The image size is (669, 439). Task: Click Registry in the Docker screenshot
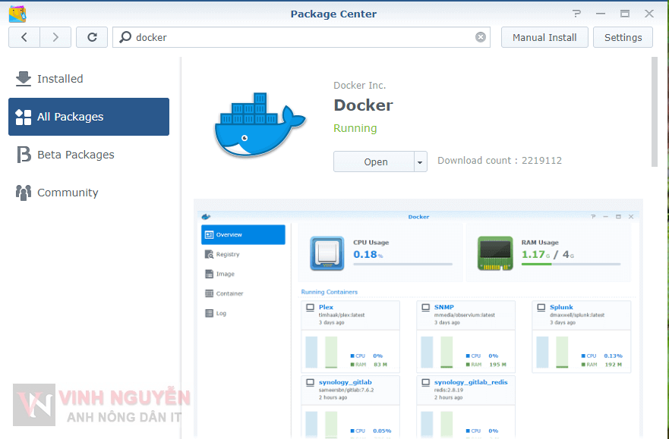click(227, 254)
